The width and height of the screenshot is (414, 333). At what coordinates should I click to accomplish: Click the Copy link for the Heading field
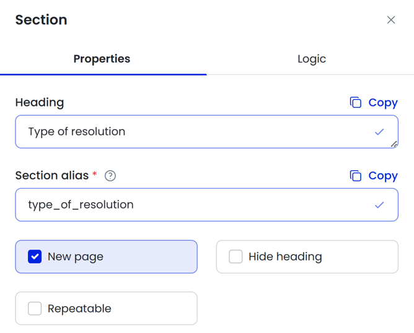382,103
